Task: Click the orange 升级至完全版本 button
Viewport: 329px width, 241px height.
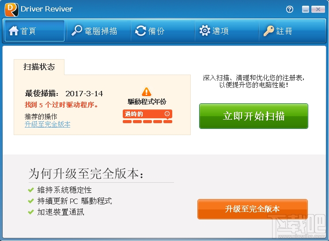Action: click(x=253, y=209)
